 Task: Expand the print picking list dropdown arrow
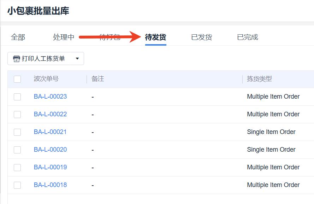pyautogui.click(x=77, y=59)
